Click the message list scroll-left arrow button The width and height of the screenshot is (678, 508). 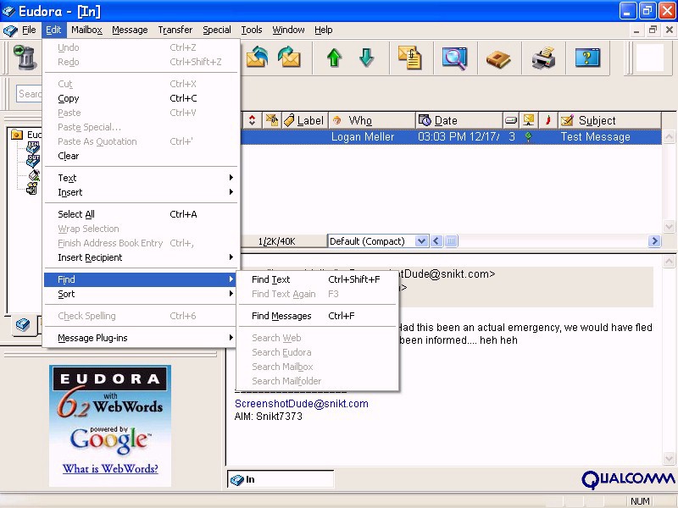[436, 241]
